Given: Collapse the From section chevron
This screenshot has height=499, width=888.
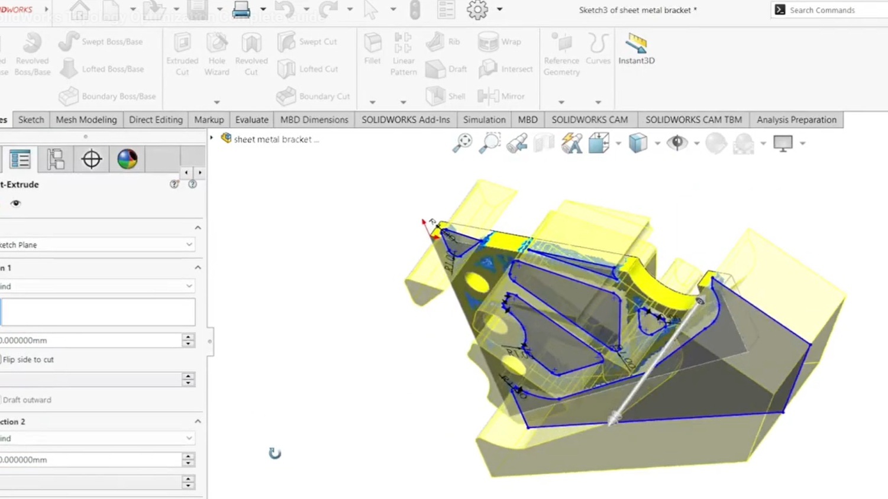Looking at the screenshot, I should point(198,228).
